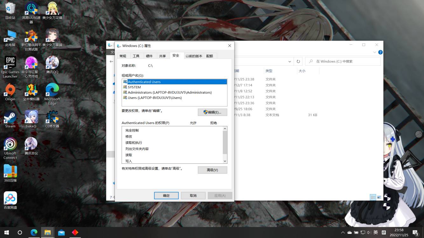Open the 新红警战网平台测试版 desktop icon

point(31,40)
